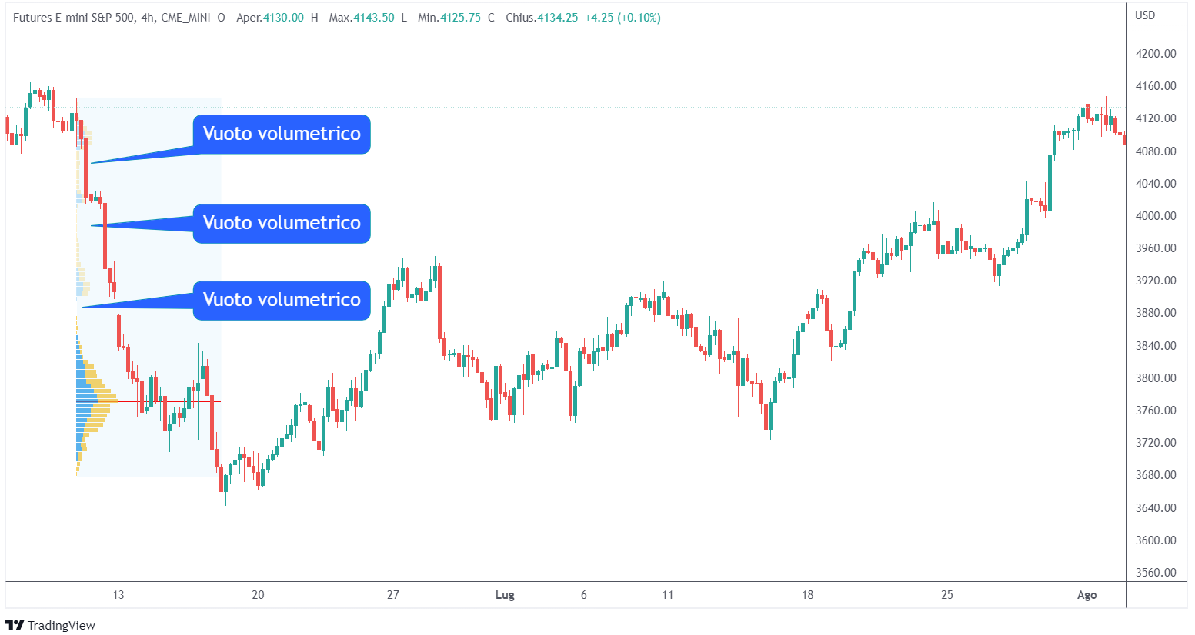Click the 4200.00 price axis label
The height and width of the screenshot is (635, 1195).
pos(1156,54)
